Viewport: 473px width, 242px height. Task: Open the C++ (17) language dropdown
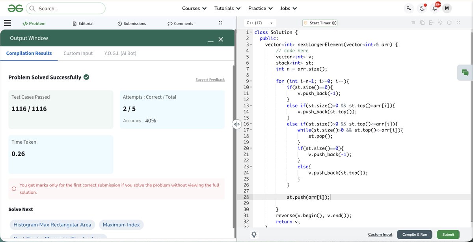pyautogui.click(x=260, y=23)
